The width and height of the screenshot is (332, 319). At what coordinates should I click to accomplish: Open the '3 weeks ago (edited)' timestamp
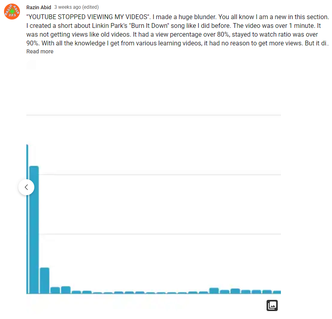pyautogui.click(x=77, y=7)
